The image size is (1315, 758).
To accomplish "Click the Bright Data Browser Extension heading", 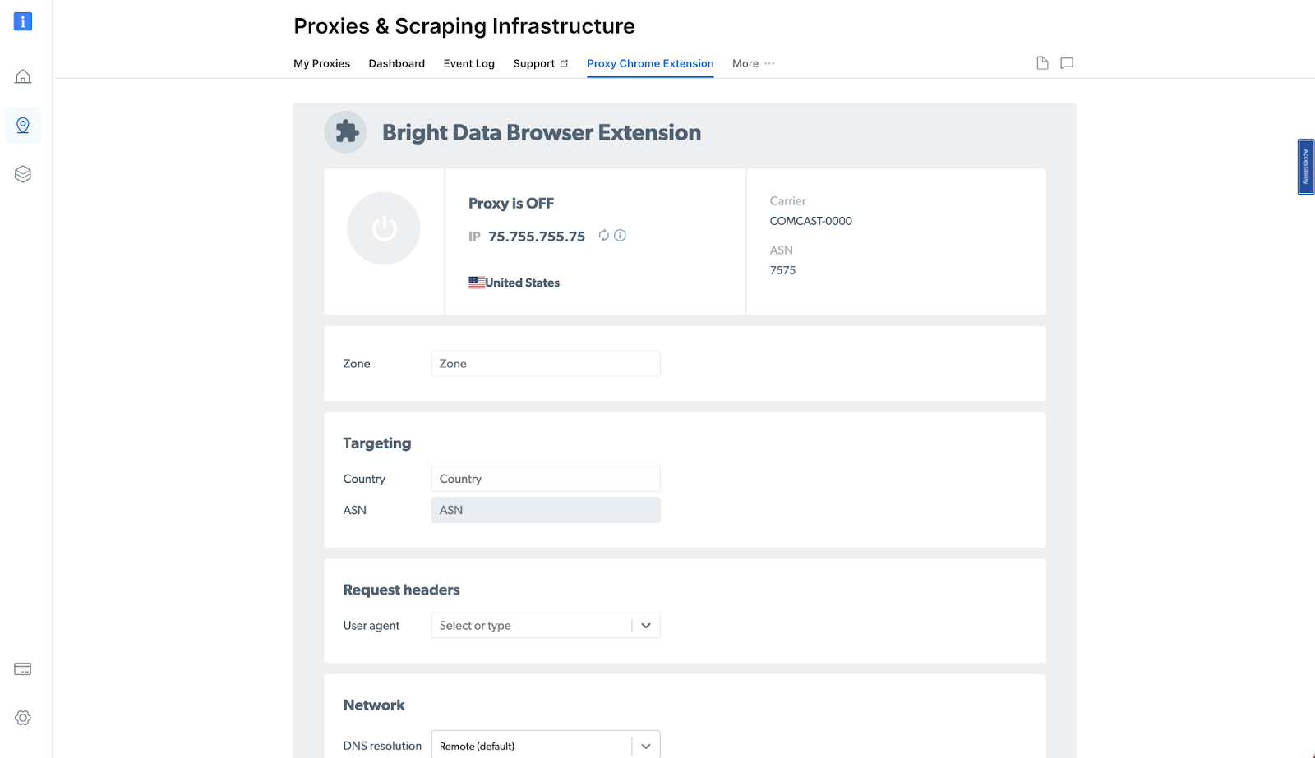I will (x=542, y=132).
